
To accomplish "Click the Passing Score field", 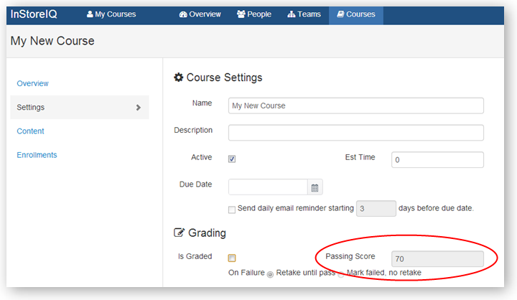I will click(437, 258).
